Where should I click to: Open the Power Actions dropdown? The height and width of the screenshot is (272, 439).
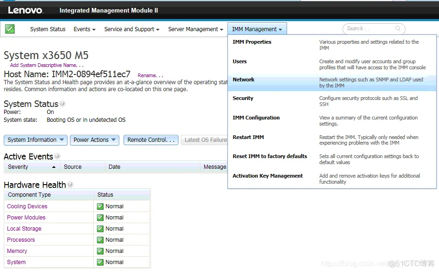(x=95, y=140)
